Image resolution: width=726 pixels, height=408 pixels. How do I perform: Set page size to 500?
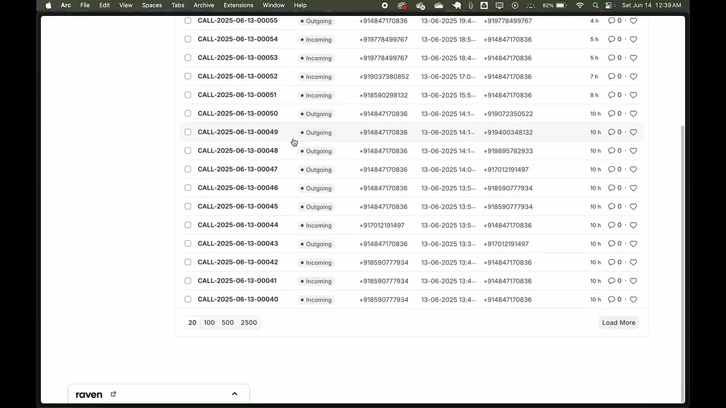227,322
